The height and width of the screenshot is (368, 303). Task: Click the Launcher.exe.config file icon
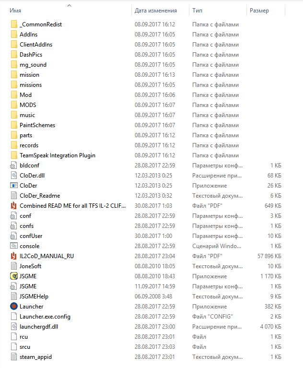coord(14,317)
